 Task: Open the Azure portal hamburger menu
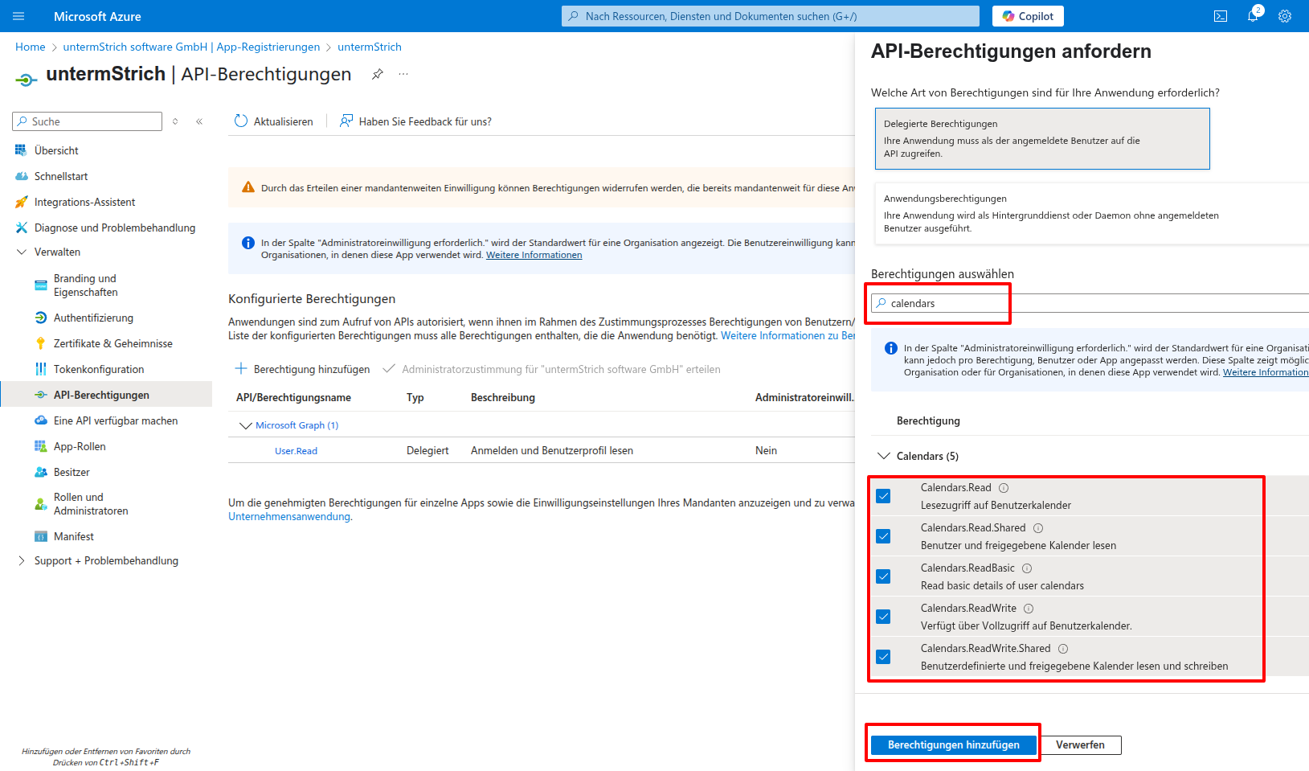click(x=19, y=16)
